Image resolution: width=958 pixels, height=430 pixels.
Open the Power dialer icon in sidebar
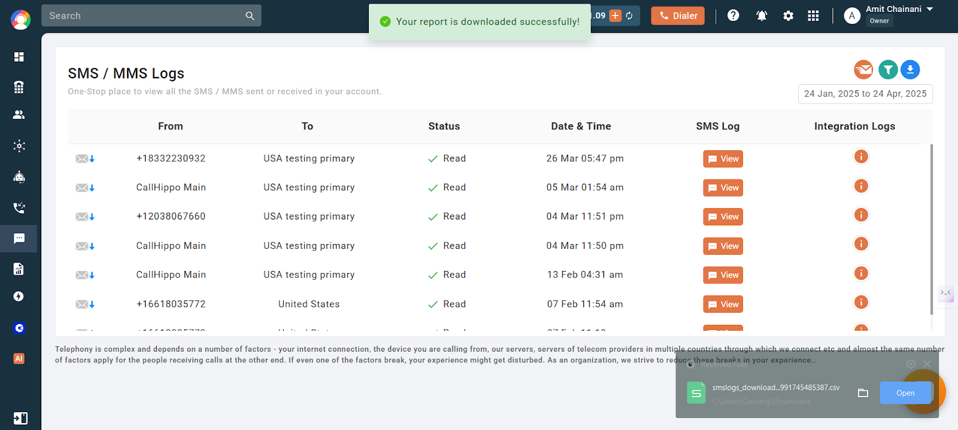coord(19,297)
